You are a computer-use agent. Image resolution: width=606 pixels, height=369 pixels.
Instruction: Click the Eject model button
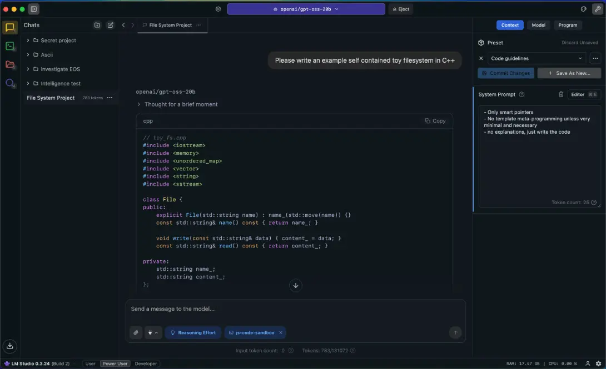401,9
